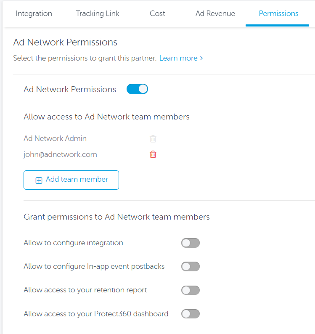
Task: Enable access to your retention report
Action: pyautogui.click(x=191, y=290)
